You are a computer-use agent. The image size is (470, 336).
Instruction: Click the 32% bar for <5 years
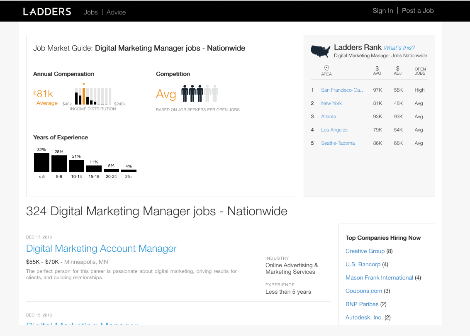coord(41,163)
